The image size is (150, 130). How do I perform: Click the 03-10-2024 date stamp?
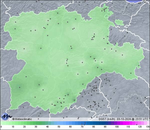tap(124, 119)
